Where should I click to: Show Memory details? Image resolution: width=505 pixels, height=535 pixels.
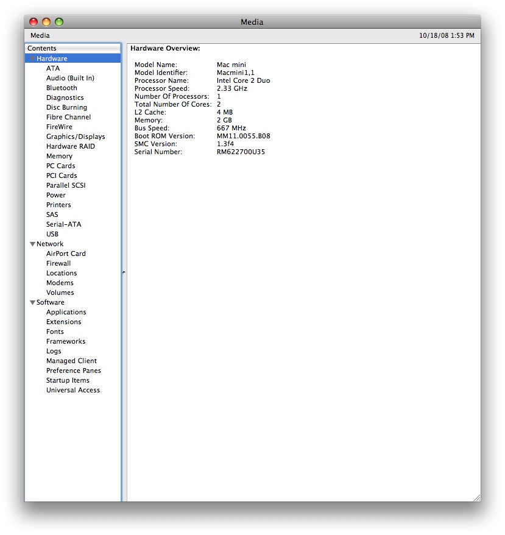pos(59,156)
